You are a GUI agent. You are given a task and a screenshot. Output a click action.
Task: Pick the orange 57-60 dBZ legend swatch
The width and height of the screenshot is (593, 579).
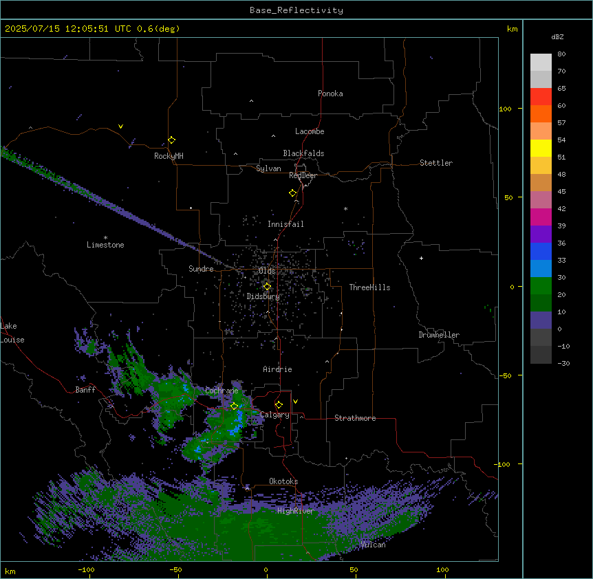pos(541,114)
